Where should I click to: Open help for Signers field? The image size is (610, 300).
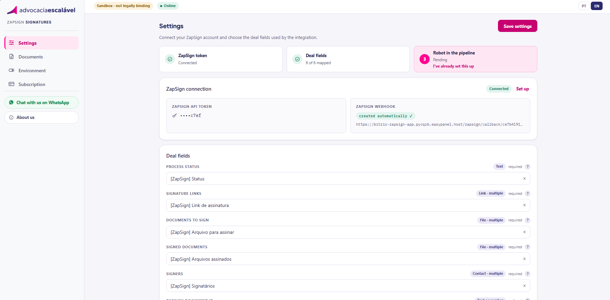pyautogui.click(x=528, y=274)
